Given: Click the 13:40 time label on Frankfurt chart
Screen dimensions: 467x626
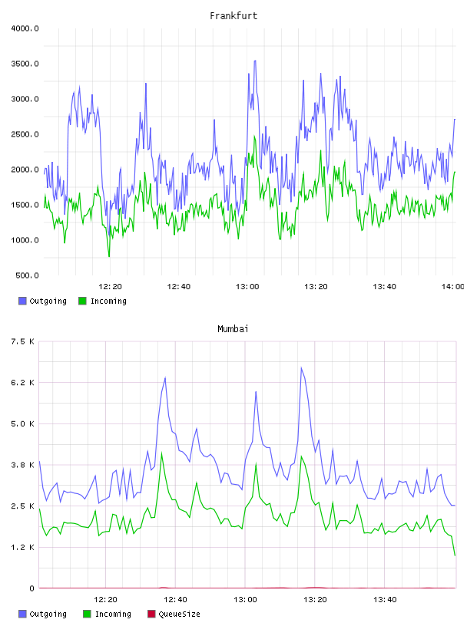Looking at the screenshot, I should point(384,287).
